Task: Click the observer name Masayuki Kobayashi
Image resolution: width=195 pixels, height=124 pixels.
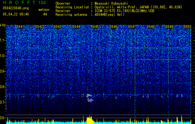Action: tap(111, 3)
